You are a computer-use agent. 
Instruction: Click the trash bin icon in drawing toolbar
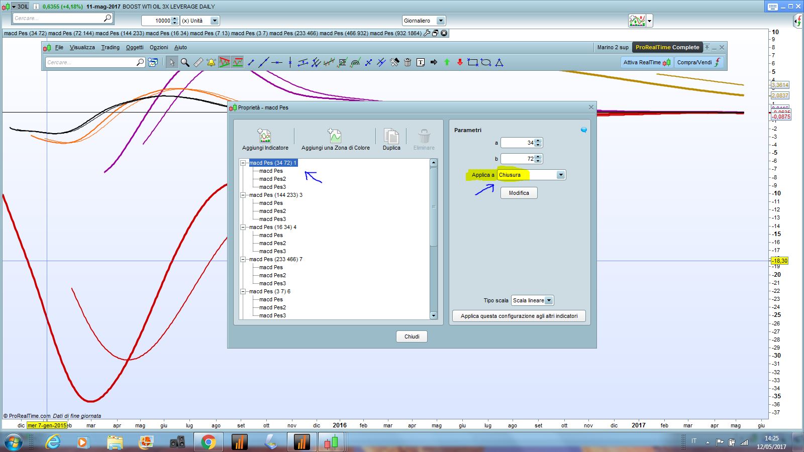point(408,62)
